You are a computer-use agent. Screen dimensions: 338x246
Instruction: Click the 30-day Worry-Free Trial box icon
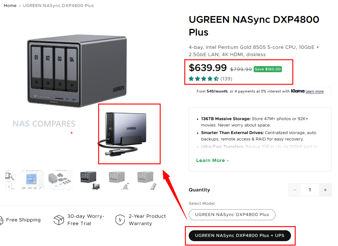tap(59, 220)
